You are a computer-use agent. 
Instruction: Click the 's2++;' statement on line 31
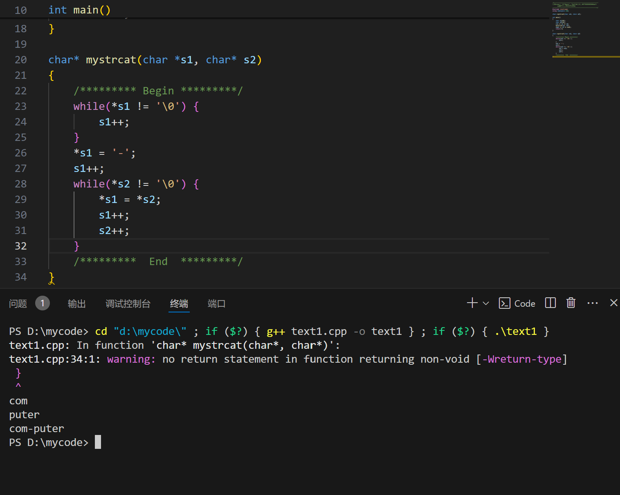[114, 231]
